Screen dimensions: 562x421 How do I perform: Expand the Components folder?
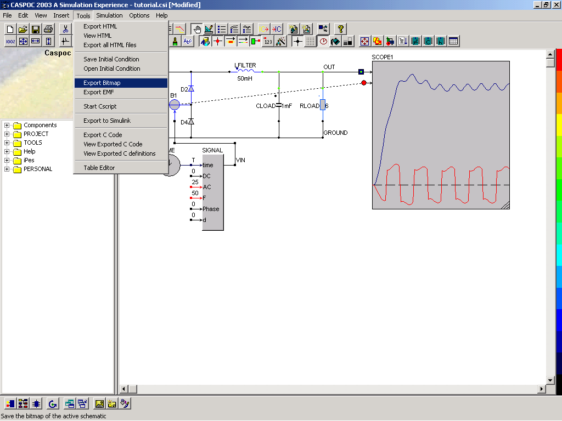[x=7, y=125]
